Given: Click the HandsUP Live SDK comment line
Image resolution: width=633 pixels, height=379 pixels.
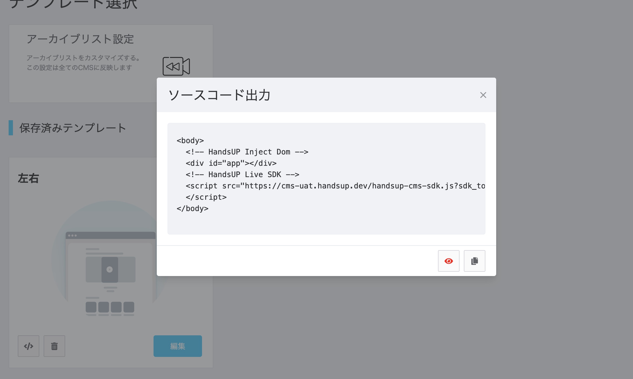Looking at the screenshot, I should pos(242,175).
